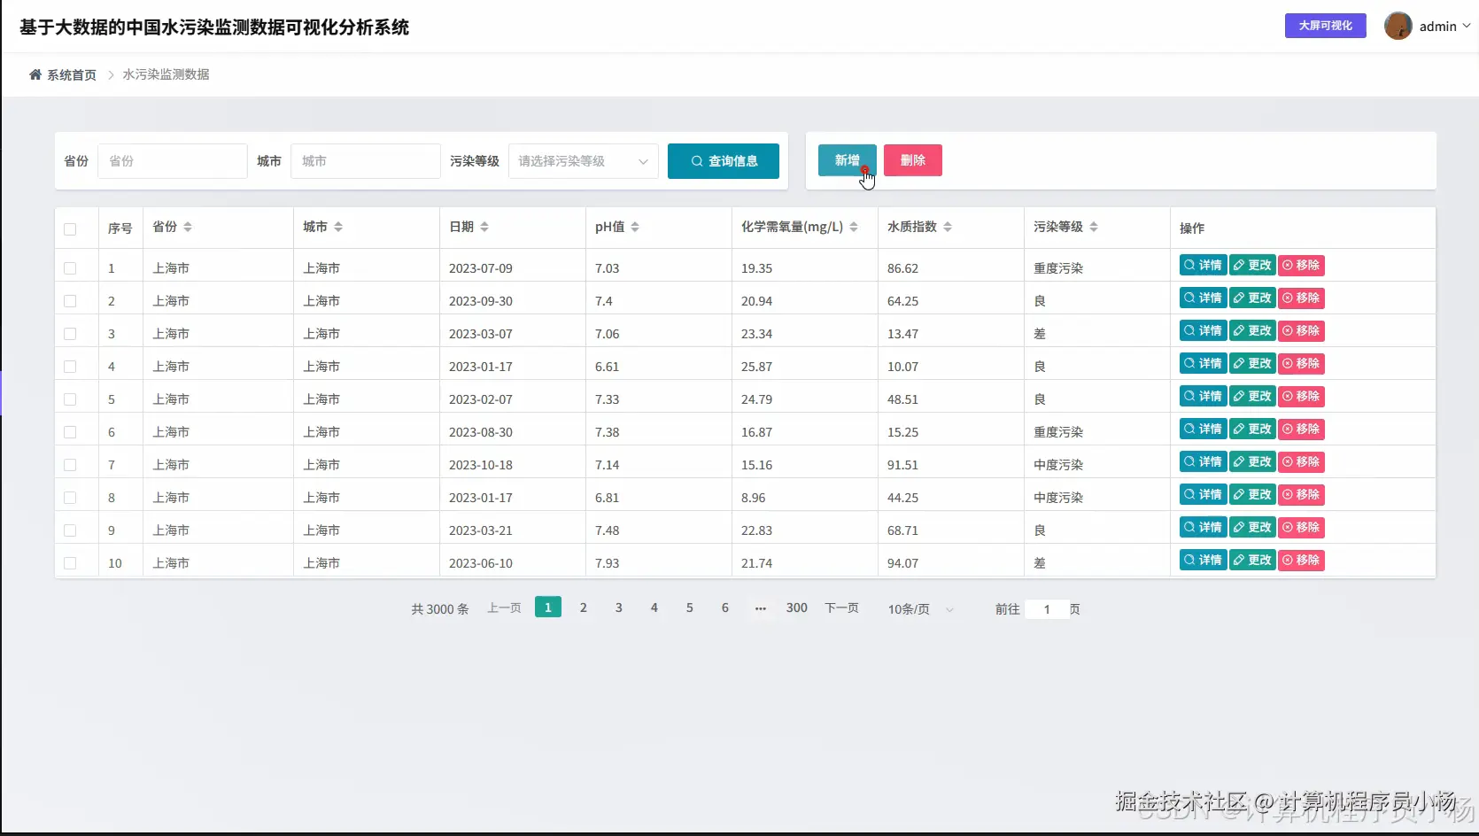Open 详情 for row 2 dated 2023-09-30

(x=1203, y=298)
